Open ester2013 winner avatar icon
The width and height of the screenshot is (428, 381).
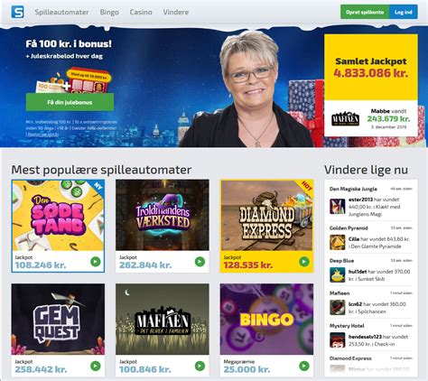(x=338, y=207)
